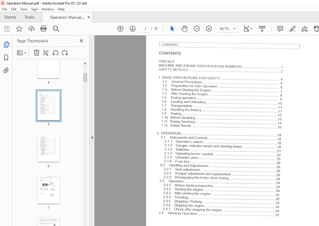Click '2.2.1 Seat adjustment' entry
319x226 pixels.
tap(222, 170)
